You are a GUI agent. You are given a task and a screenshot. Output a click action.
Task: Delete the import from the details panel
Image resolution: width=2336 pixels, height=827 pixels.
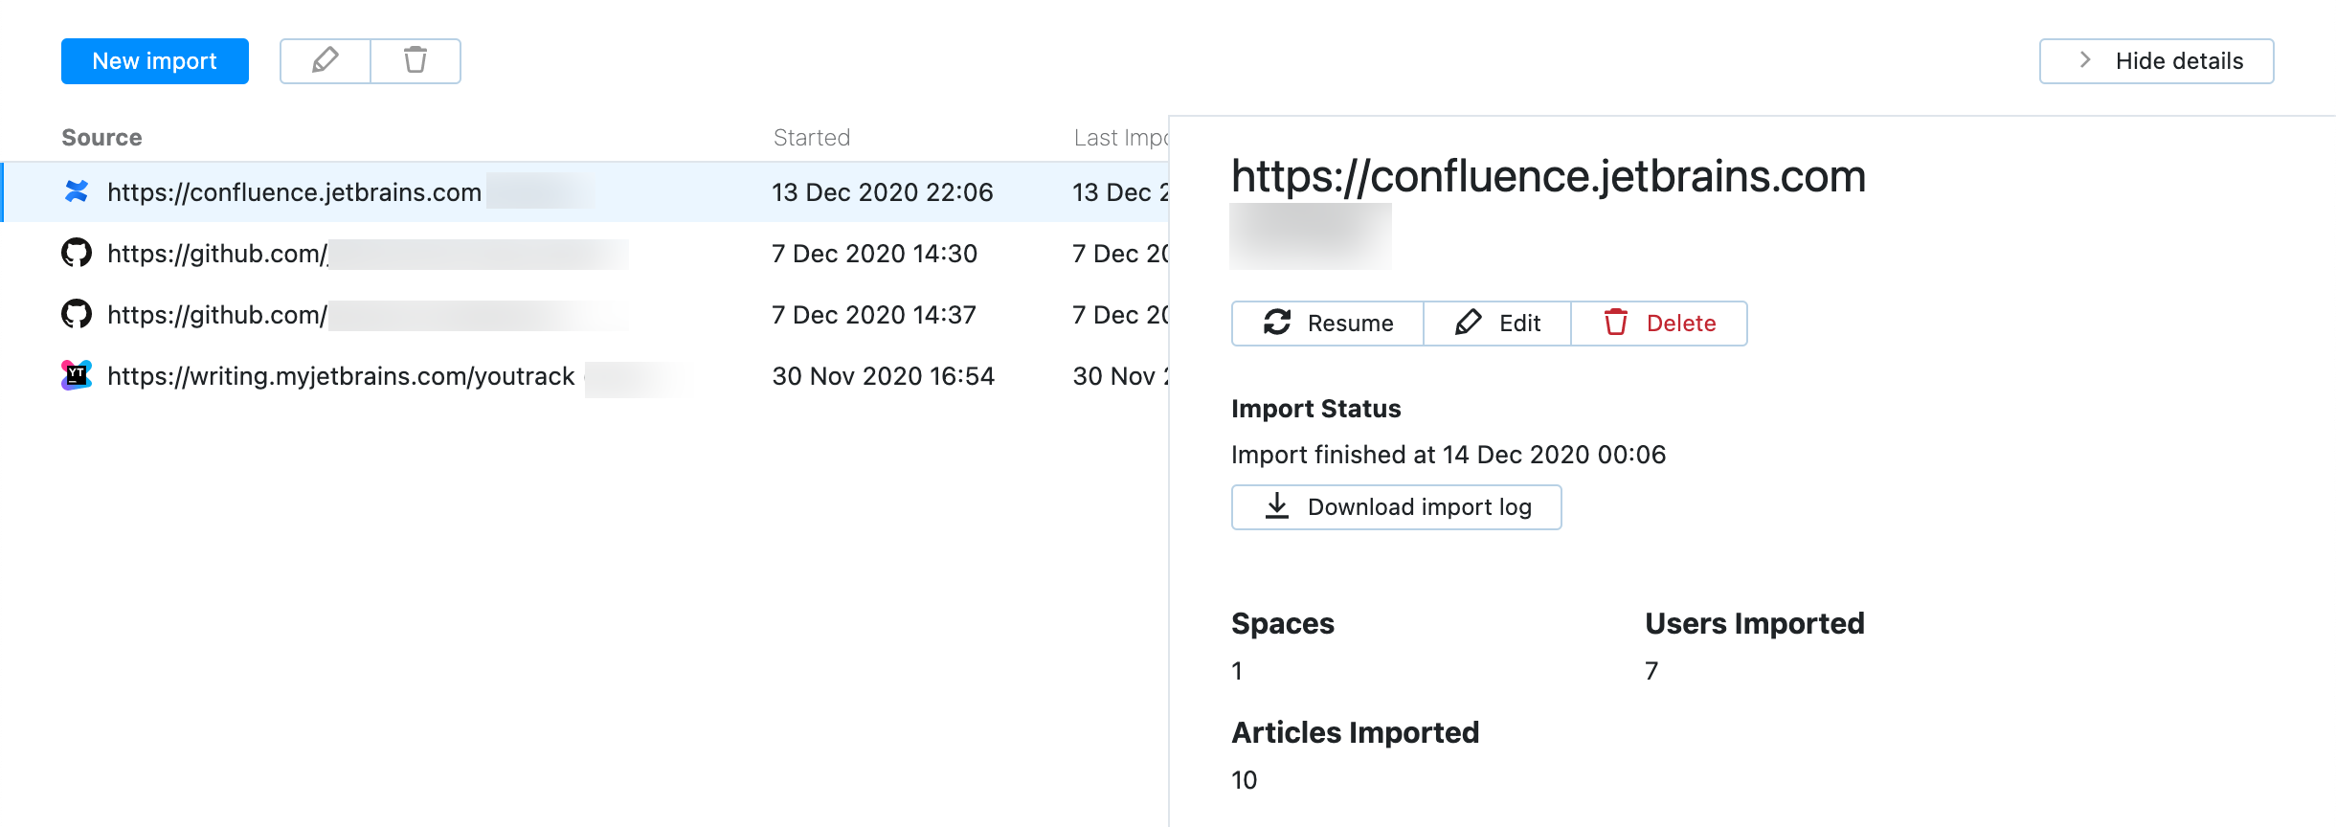(x=1659, y=324)
